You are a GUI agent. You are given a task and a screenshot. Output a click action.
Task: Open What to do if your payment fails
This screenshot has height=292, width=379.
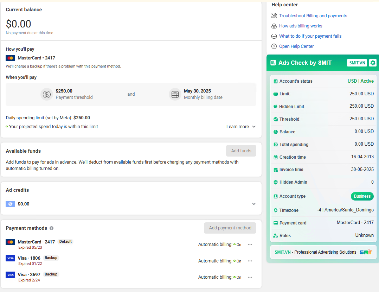[310, 36]
